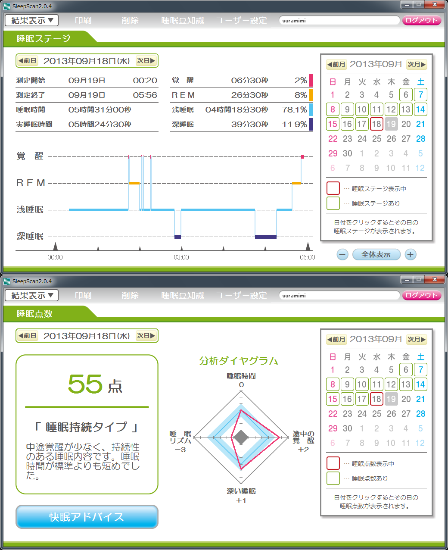Go to next day in sleep stage window
Screen dimensions: 448x550
(x=146, y=61)
